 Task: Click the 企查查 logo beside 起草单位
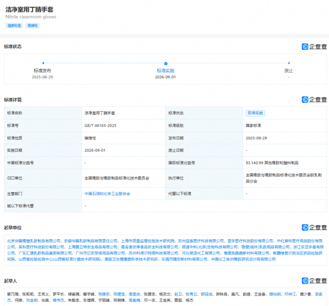click(314, 227)
